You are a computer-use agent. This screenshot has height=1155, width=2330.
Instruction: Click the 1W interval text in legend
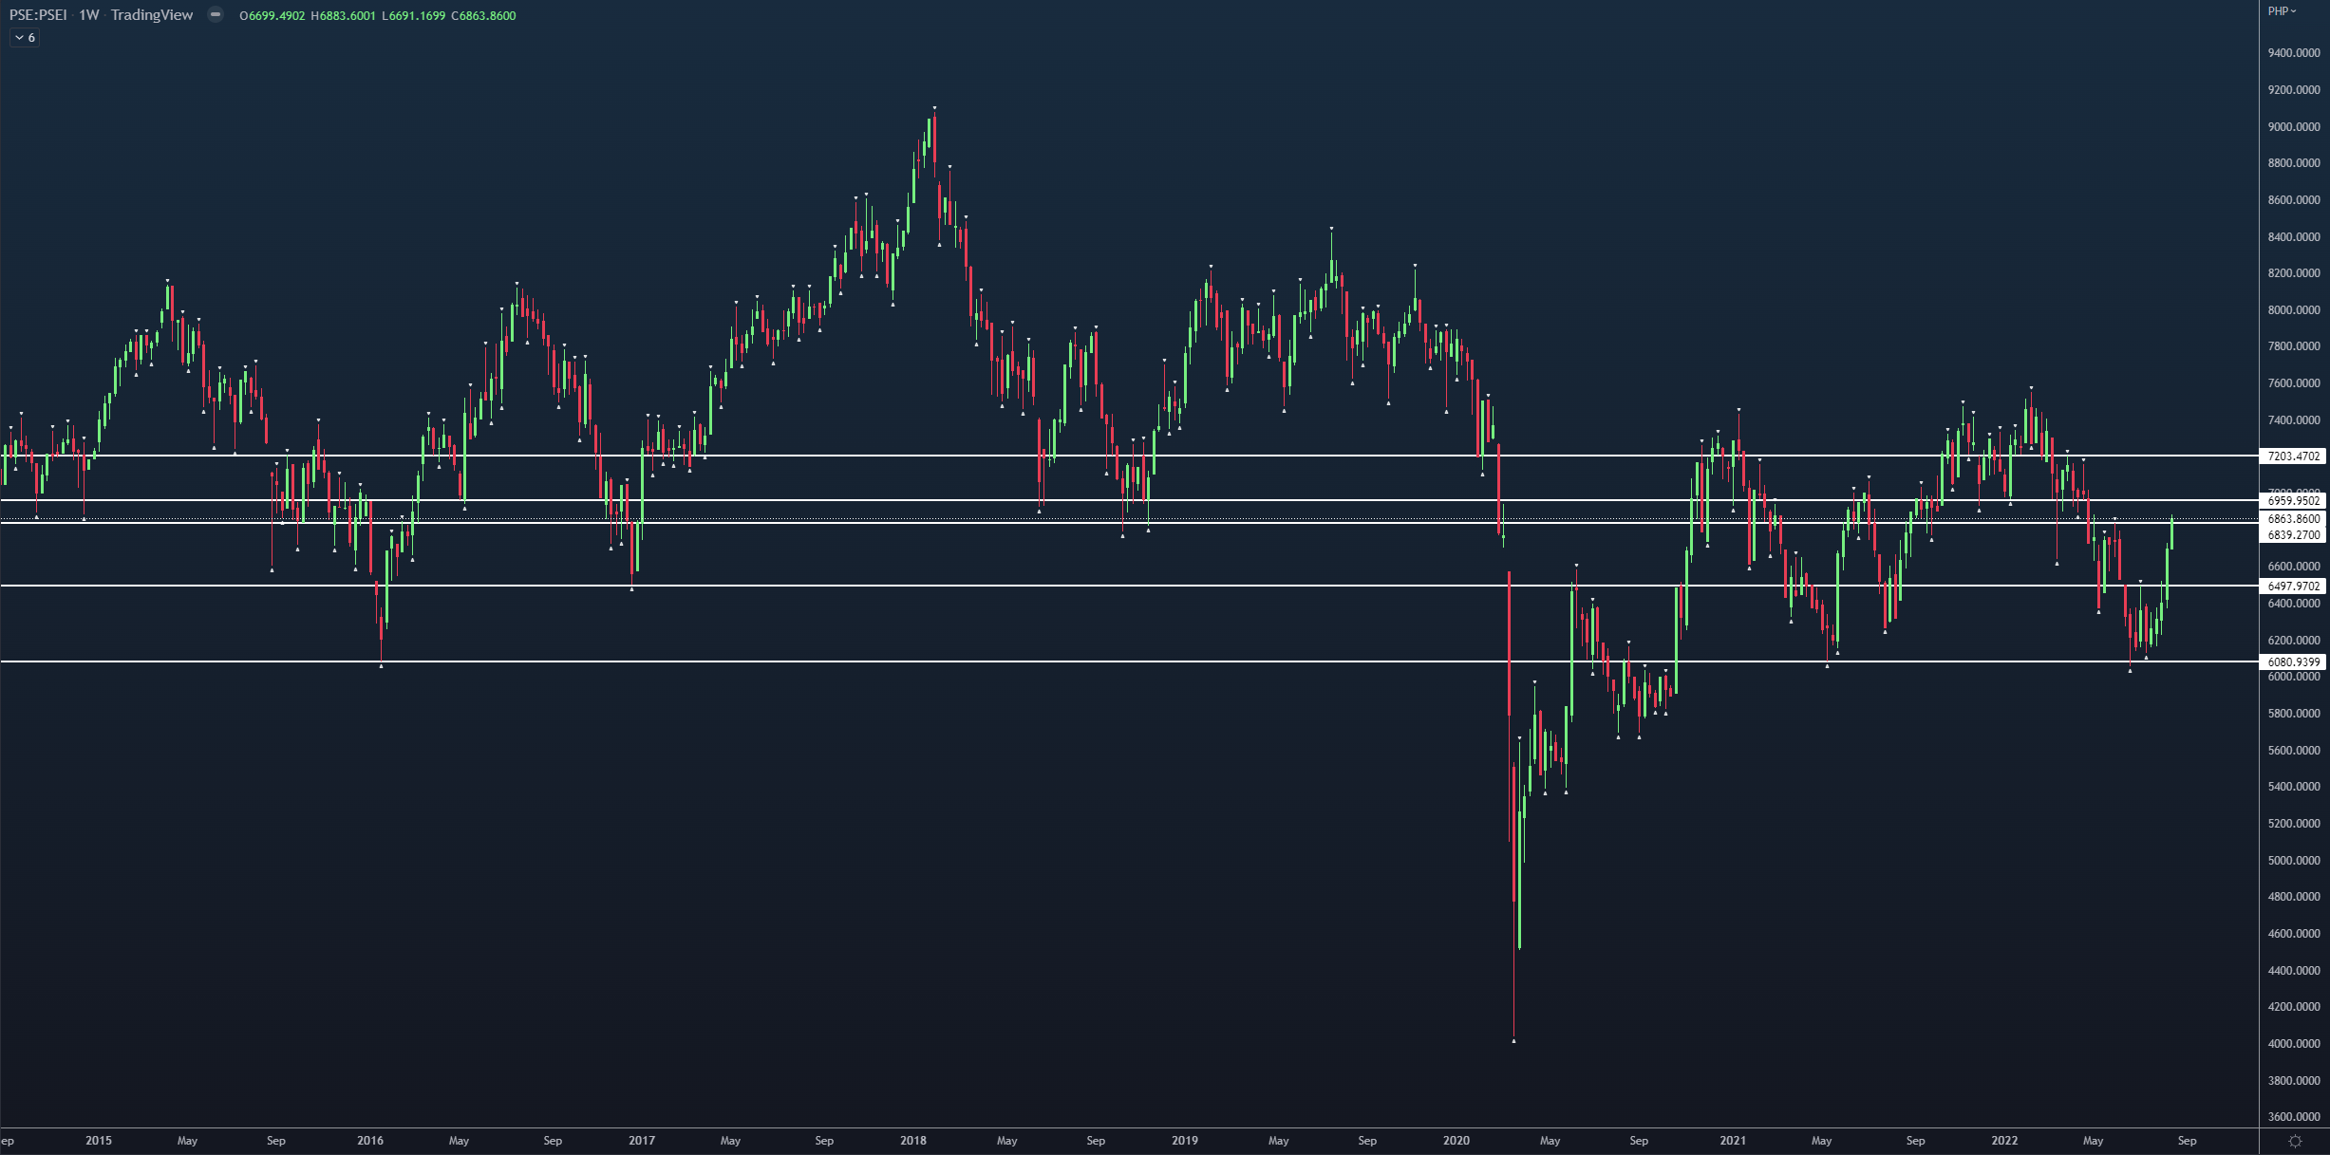click(x=88, y=15)
